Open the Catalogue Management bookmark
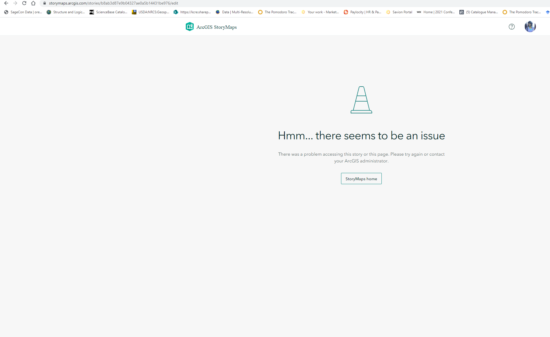 point(479,12)
